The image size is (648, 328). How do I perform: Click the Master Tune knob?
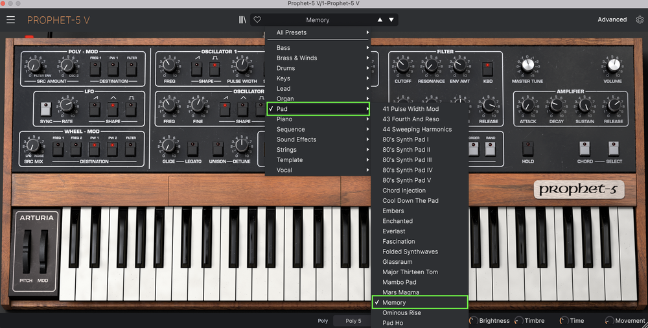(527, 65)
